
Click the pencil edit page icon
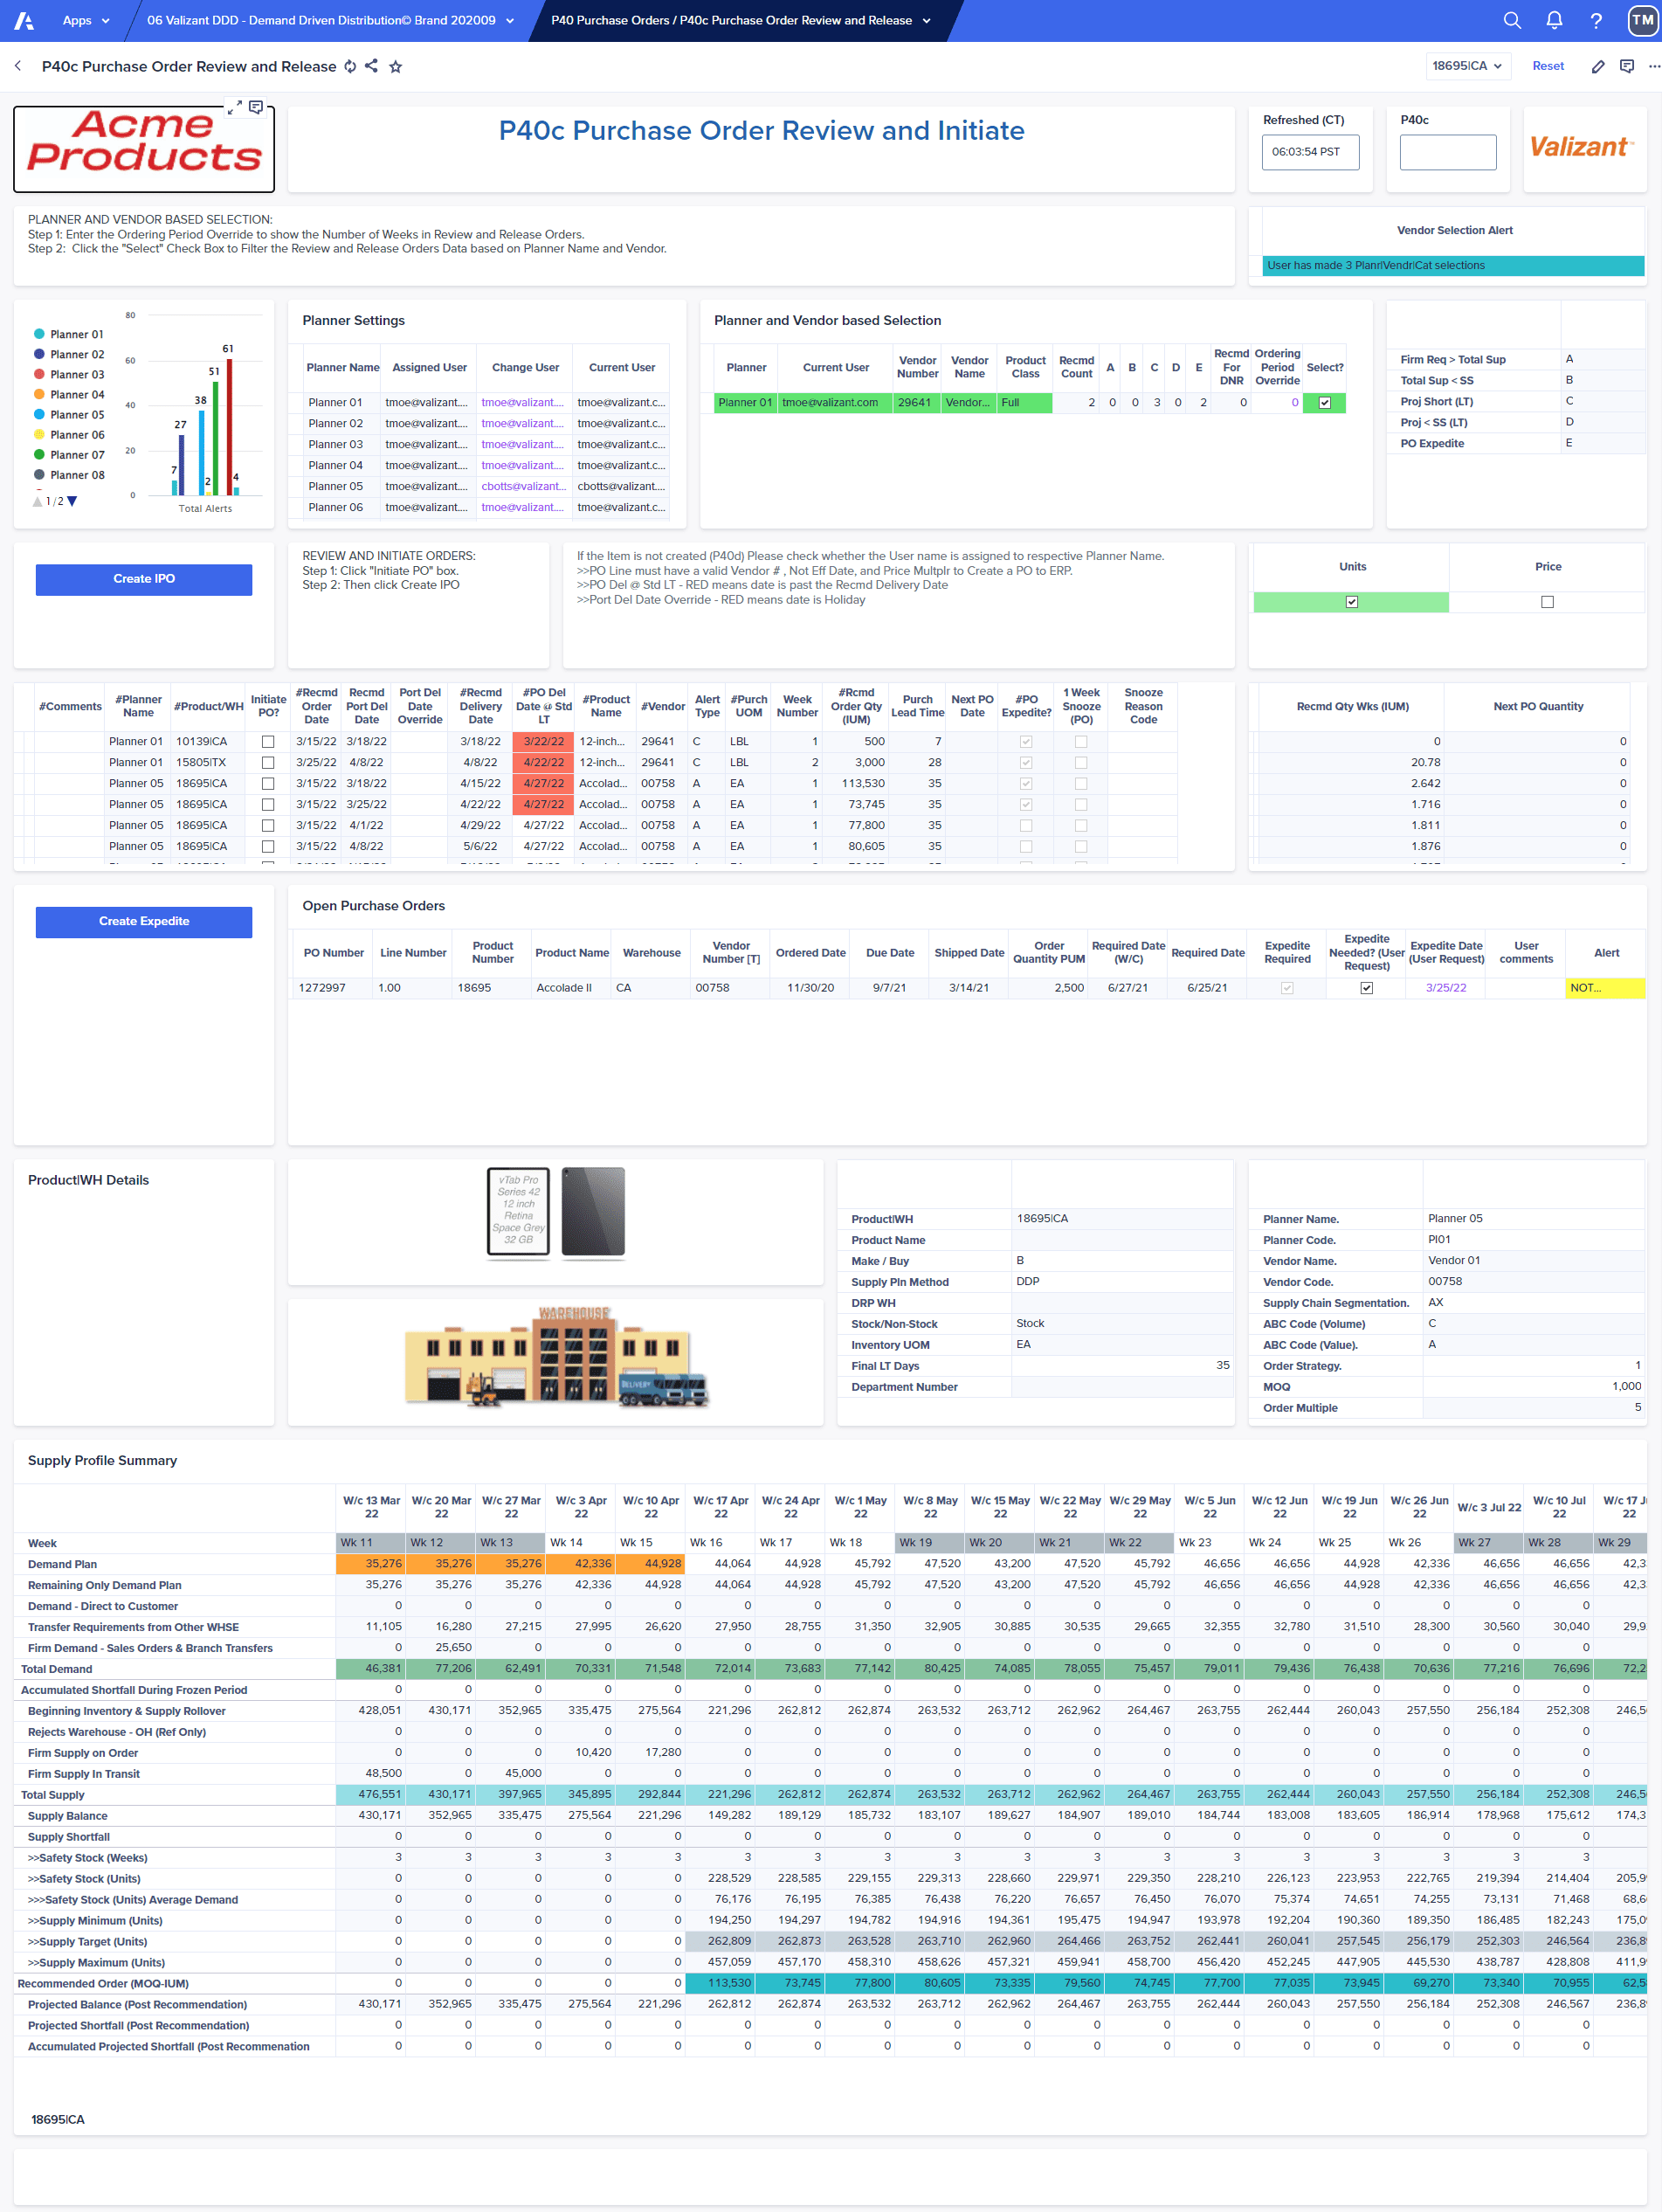point(1598,66)
